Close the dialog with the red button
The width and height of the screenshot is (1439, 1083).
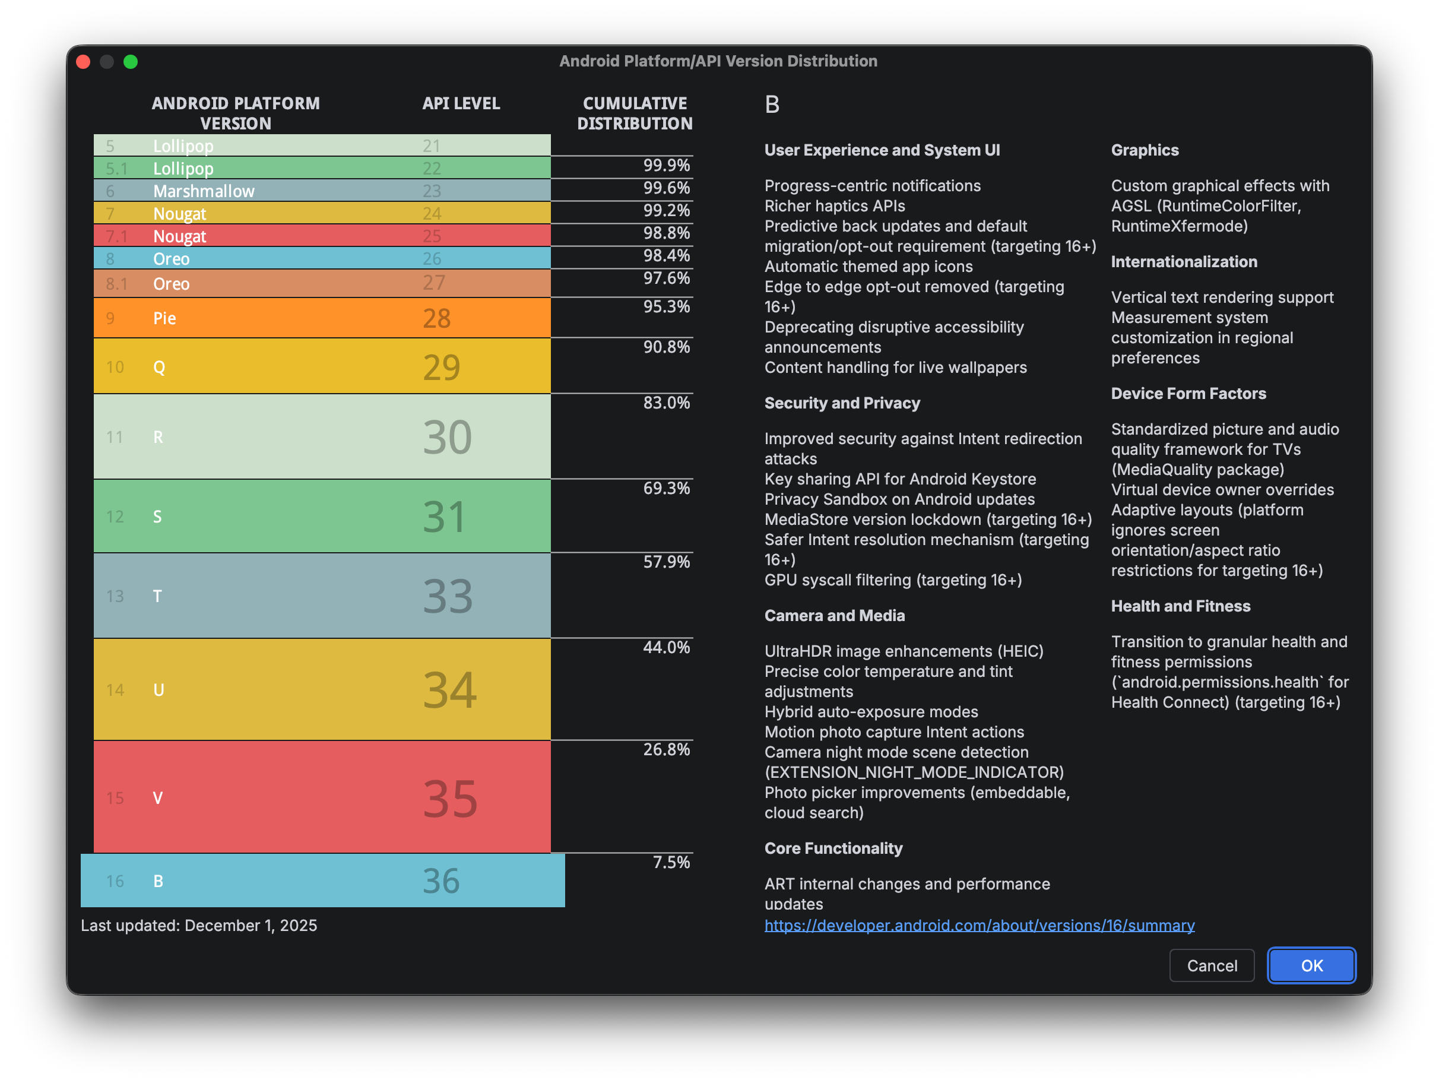(x=83, y=62)
